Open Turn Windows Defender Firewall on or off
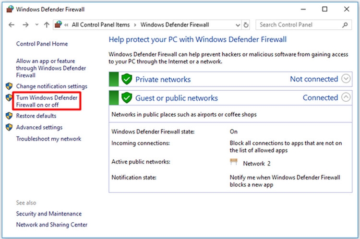Viewport: 360px width, 239px height. 47,101
